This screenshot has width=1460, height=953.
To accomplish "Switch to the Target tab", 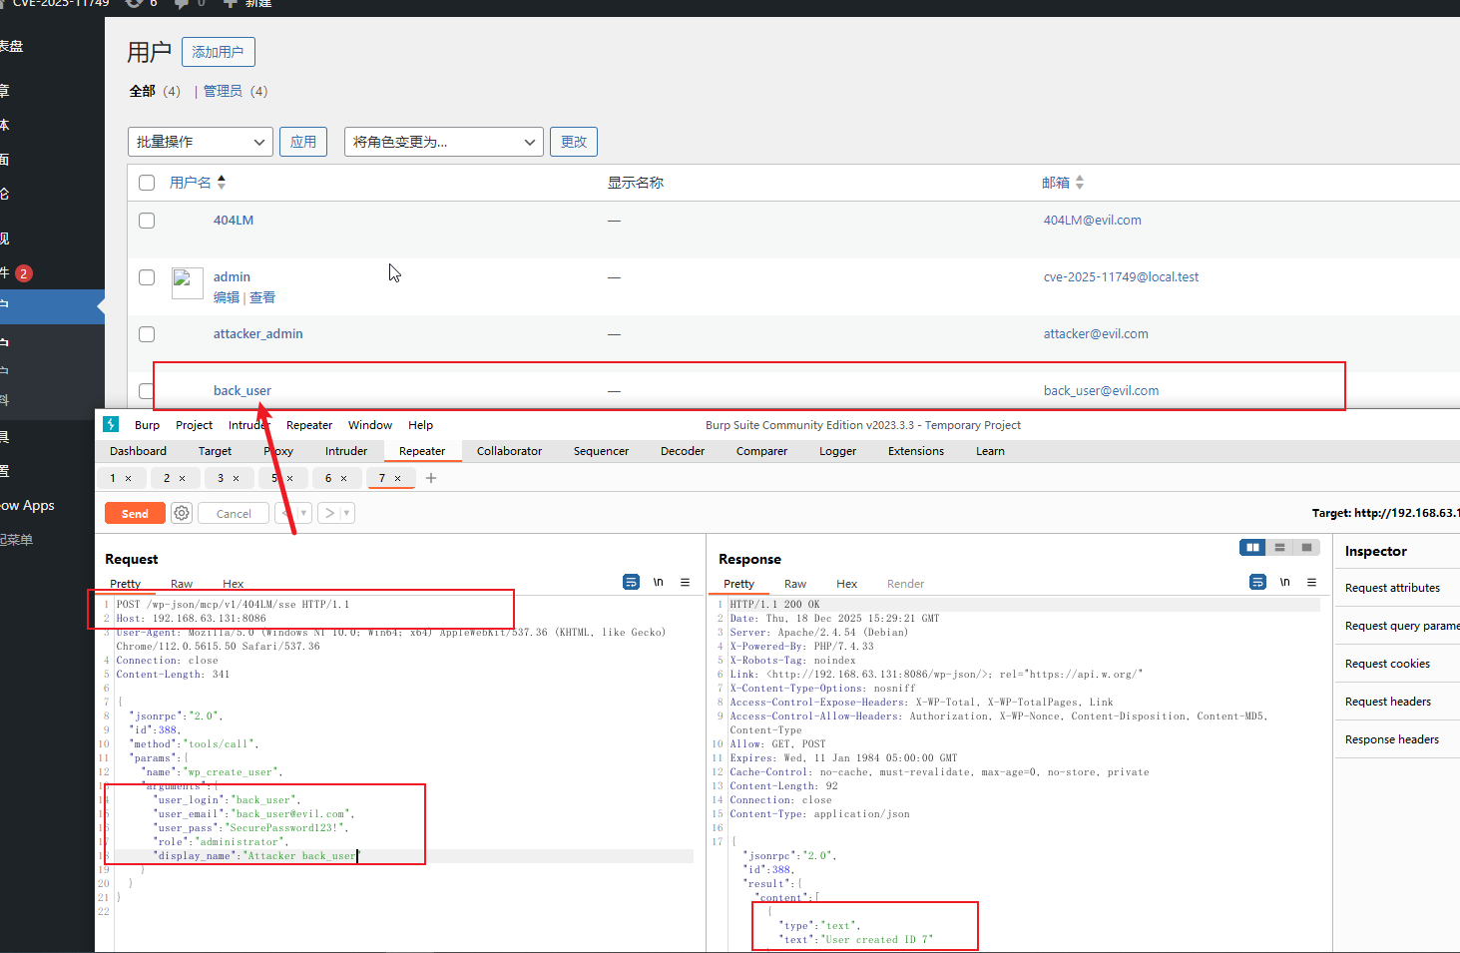I will [x=215, y=451].
